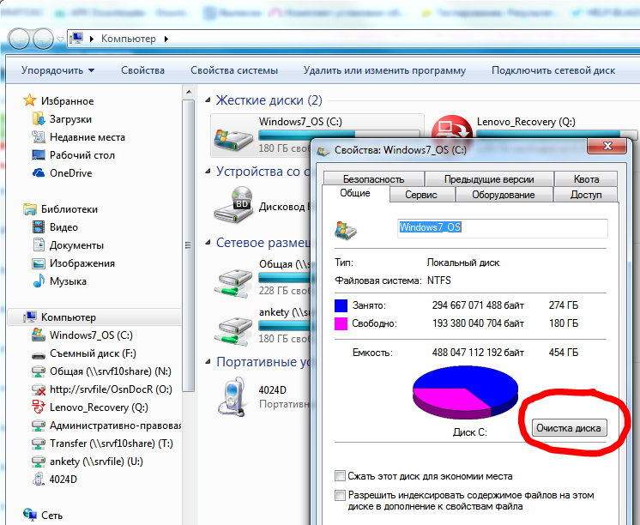Open Рабочий стол icon in sidebar
This screenshot has width=640, height=525.
click(39, 154)
